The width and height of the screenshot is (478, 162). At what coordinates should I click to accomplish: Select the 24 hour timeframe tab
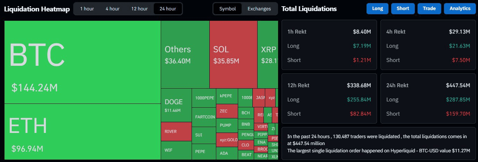click(x=168, y=9)
